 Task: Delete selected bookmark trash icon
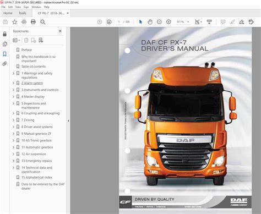pos(26,40)
